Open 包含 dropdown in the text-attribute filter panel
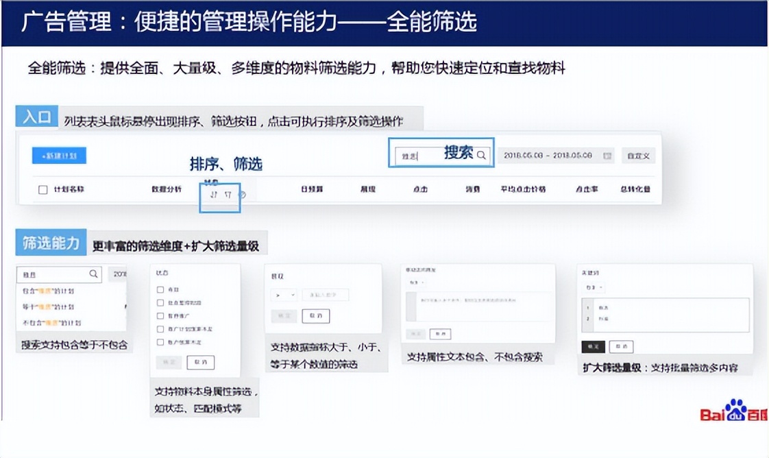 [x=417, y=282]
